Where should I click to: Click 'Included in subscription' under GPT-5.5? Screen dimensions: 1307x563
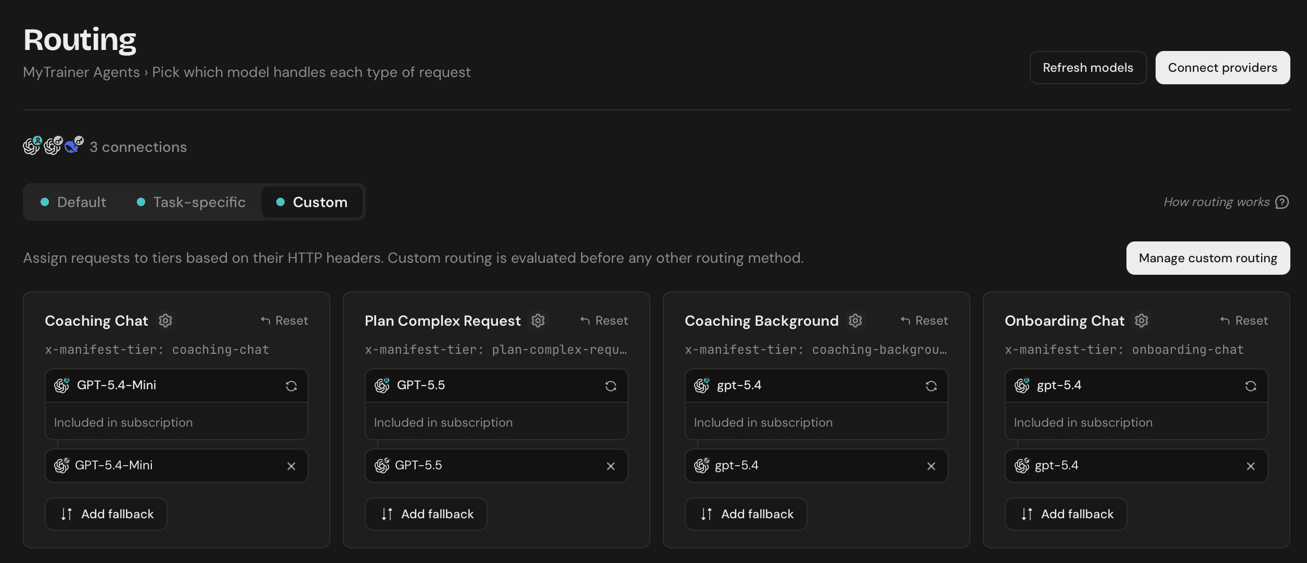point(443,423)
